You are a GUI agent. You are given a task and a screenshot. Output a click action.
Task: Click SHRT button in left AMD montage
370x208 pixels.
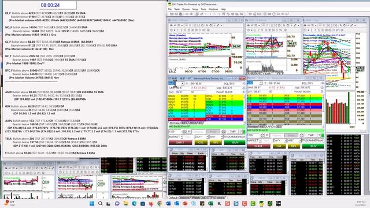click(180, 143)
